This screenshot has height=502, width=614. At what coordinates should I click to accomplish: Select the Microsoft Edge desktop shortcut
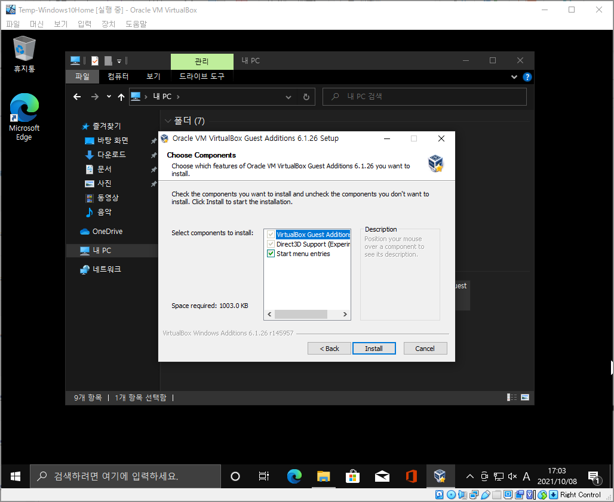(24, 116)
